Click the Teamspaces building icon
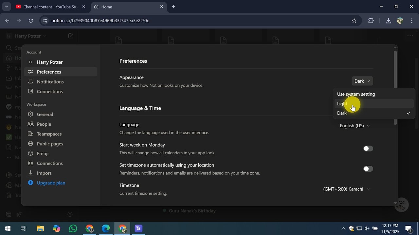Image resolution: width=419 pixels, height=235 pixels. click(x=30, y=134)
